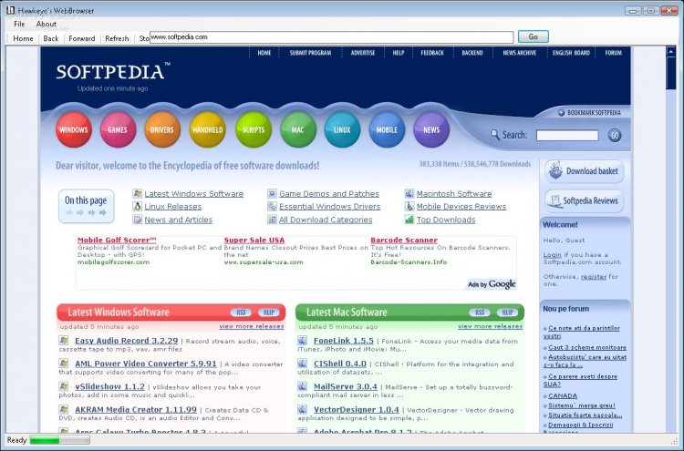
Task: Click the magnifier icon beside Search
Action: tap(494, 135)
